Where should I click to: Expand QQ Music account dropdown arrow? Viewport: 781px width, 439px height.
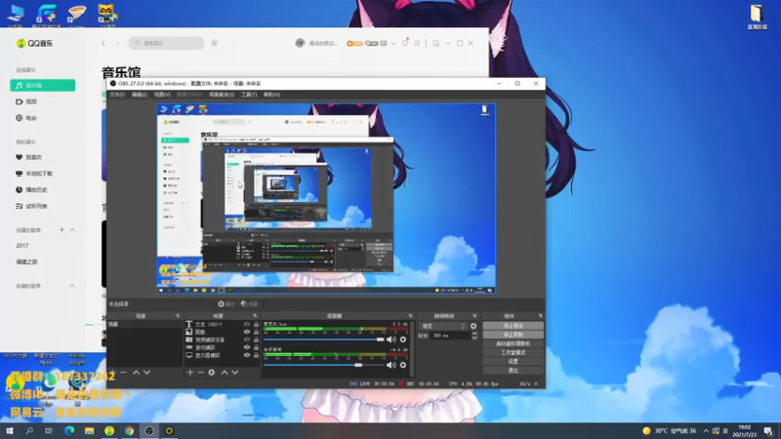(x=393, y=43)
